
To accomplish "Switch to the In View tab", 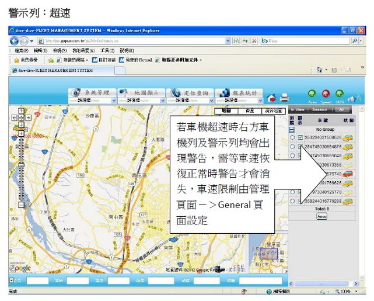I will tap(298, 110).
